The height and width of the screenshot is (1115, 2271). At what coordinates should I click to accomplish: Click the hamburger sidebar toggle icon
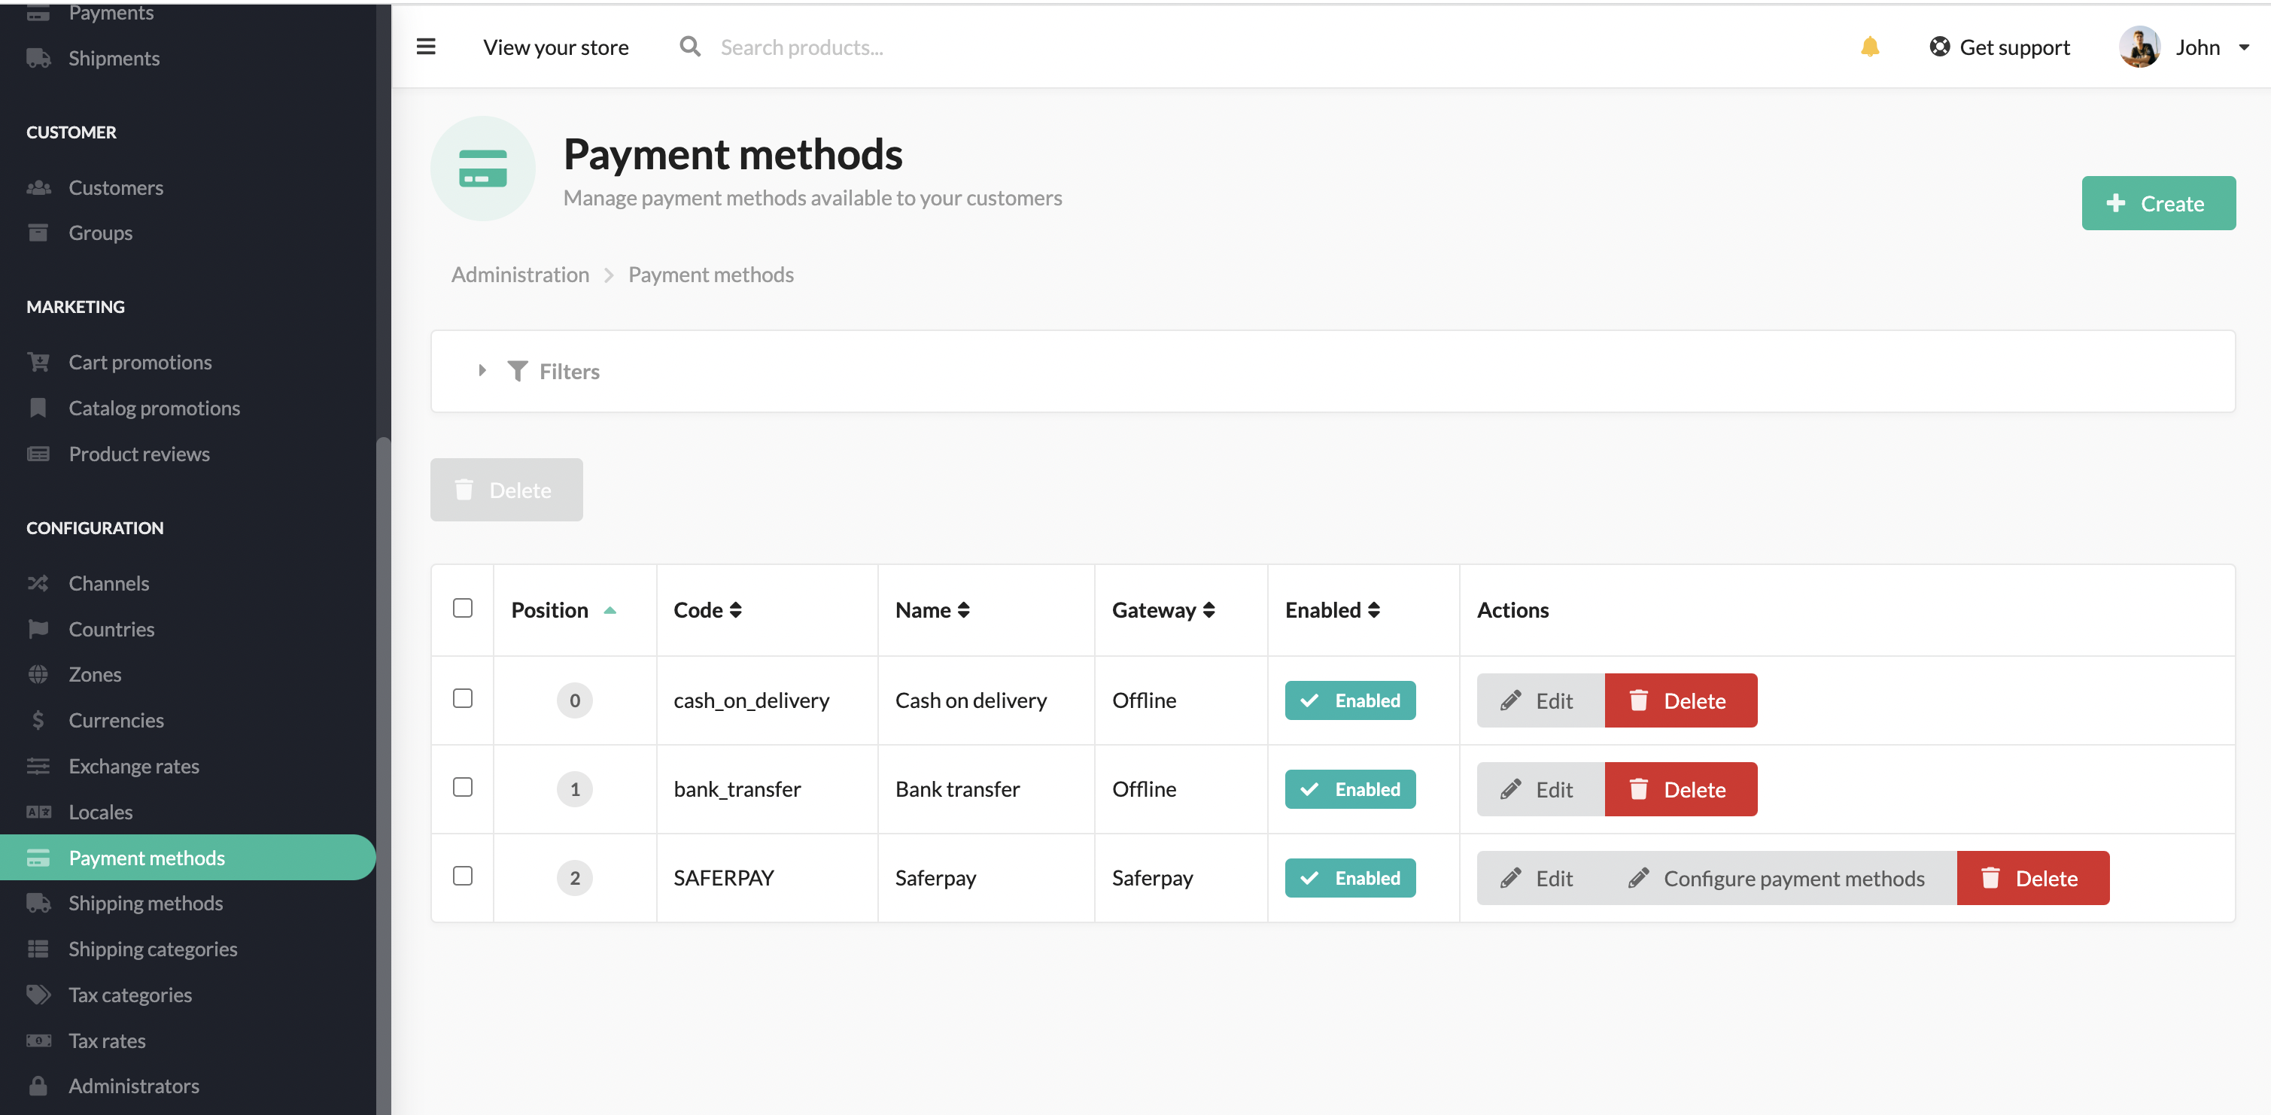pos(426,47)
